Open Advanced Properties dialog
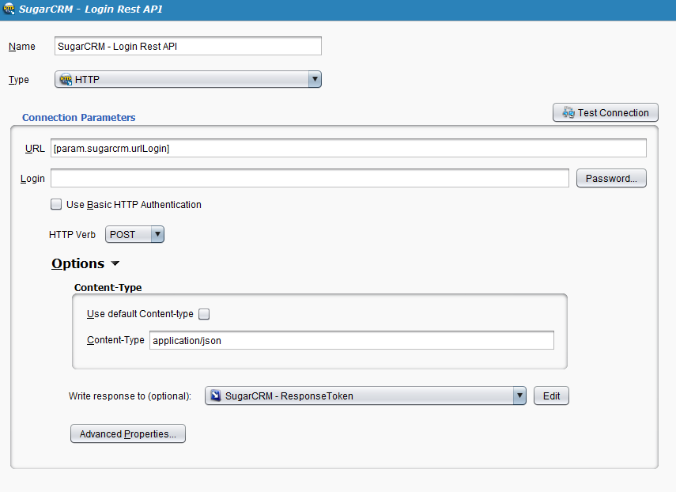Screen dimensions: 676x492 click(x=127, y=433)
